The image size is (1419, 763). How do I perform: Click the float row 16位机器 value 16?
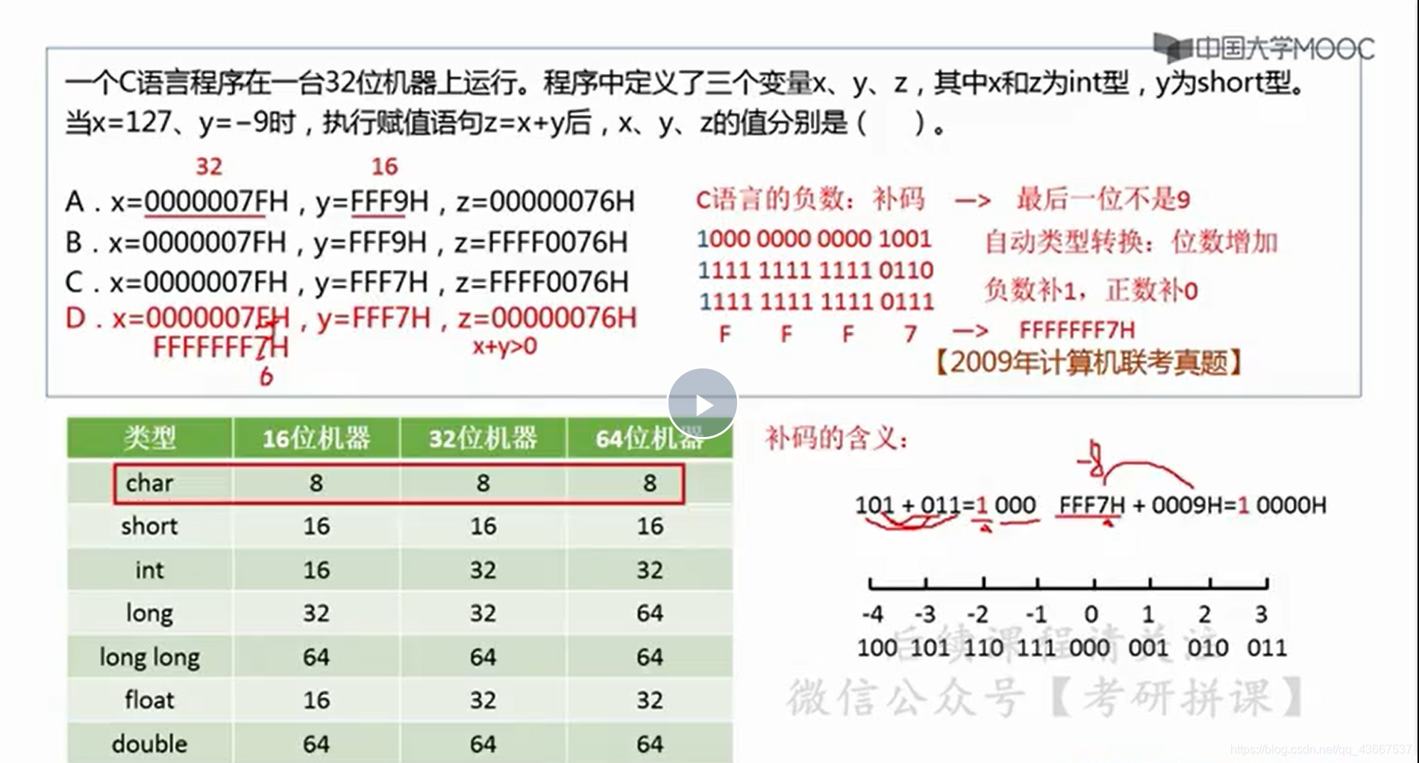[x=316, y=700]
